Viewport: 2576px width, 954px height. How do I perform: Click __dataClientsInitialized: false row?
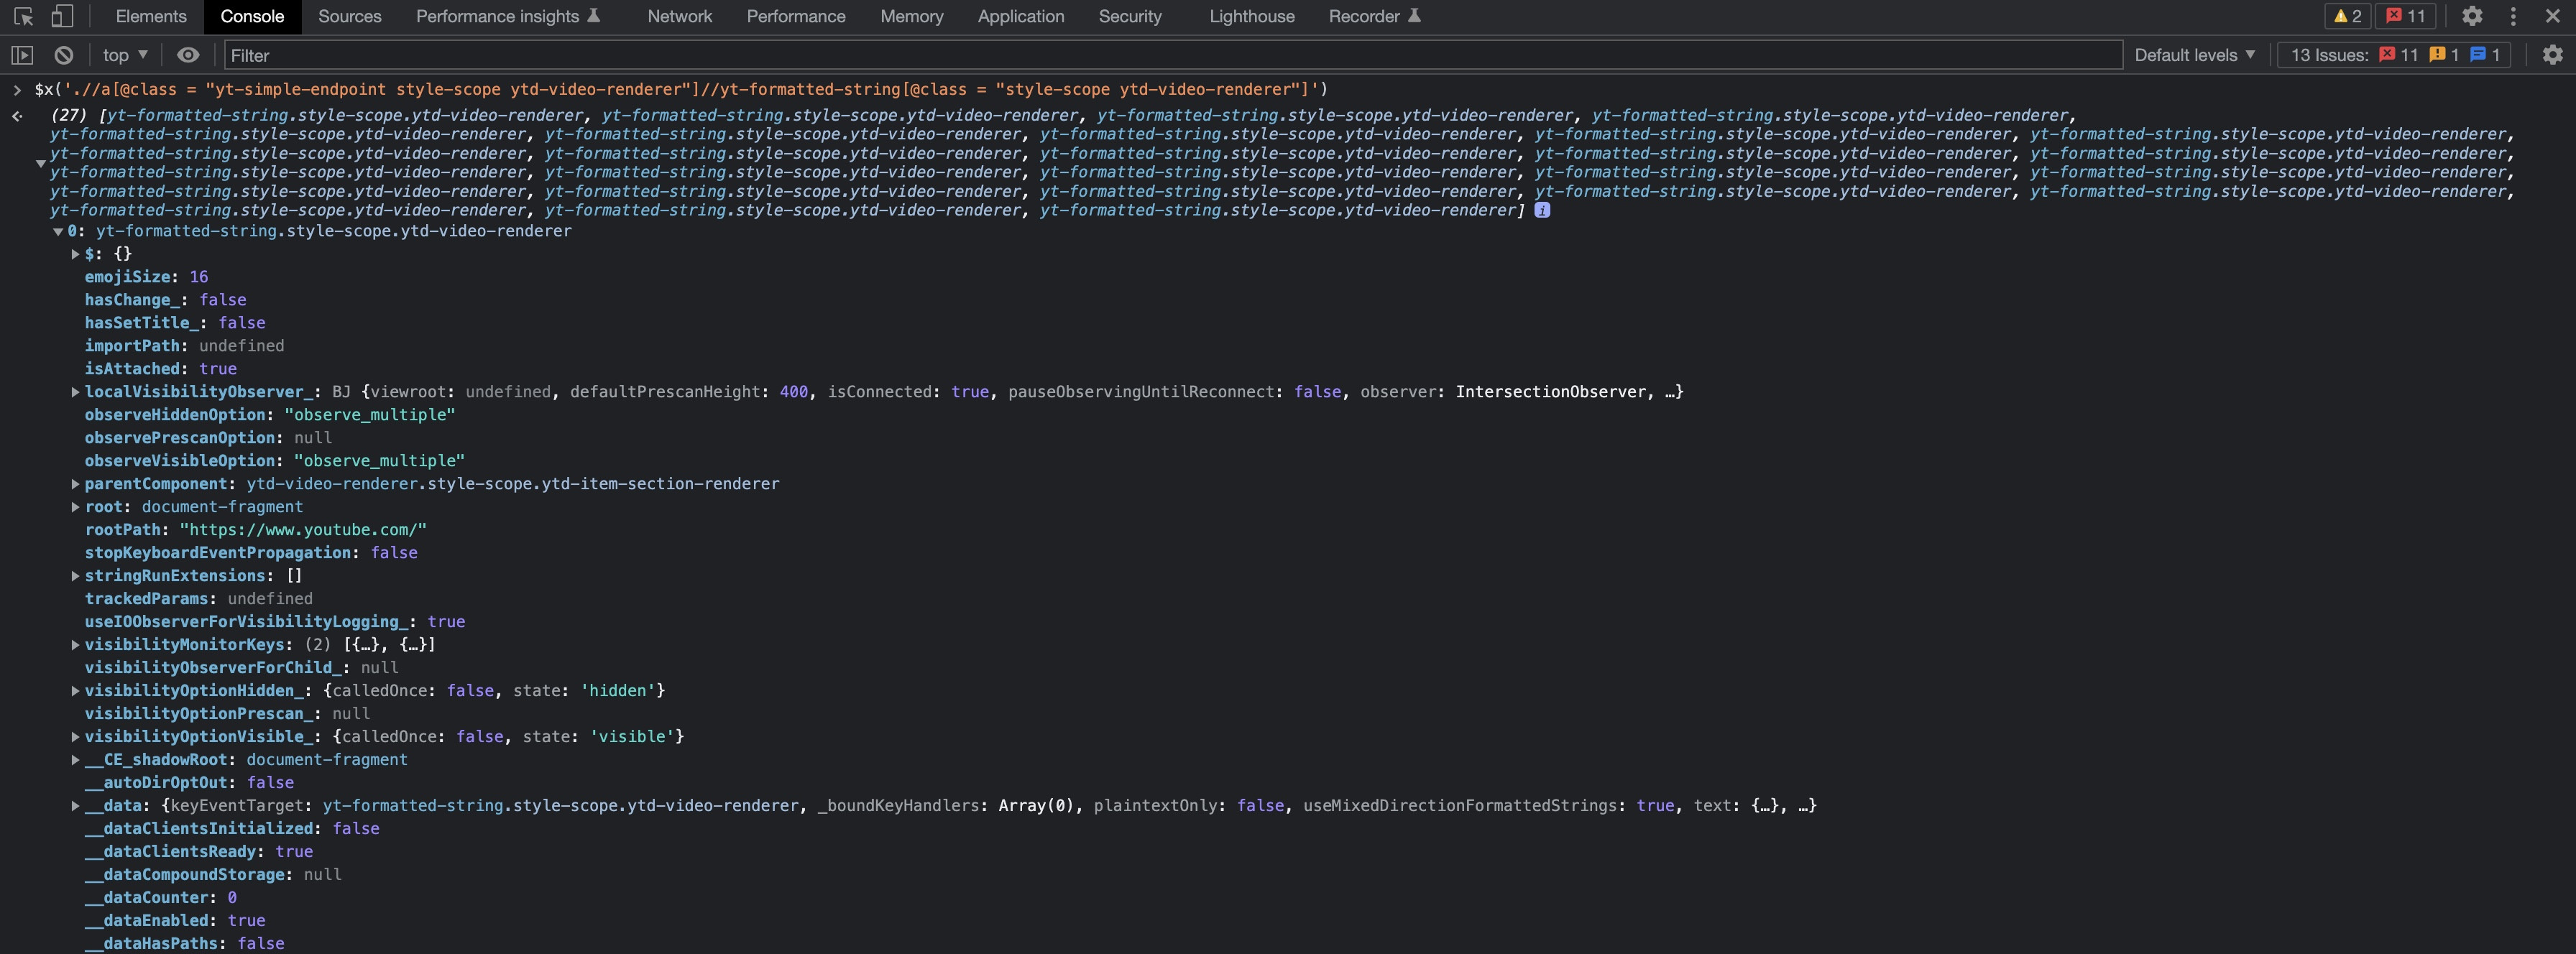[x=232, y=828]
